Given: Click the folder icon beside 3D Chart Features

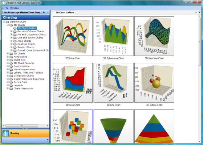Looking at the screenshot, I should pyautogui.click(x=11, y=63).
